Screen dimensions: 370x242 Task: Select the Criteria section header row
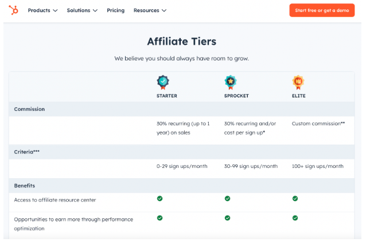27,152
